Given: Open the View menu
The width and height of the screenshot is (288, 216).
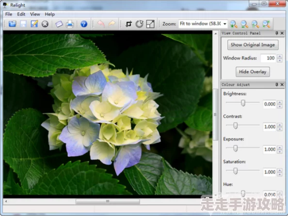Looking at the screenshot, I should 35,14.
